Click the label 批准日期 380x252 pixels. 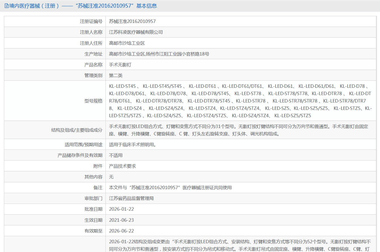[94, 209]
